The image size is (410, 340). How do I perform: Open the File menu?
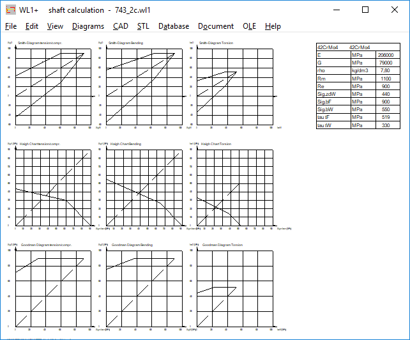point(11,26)
